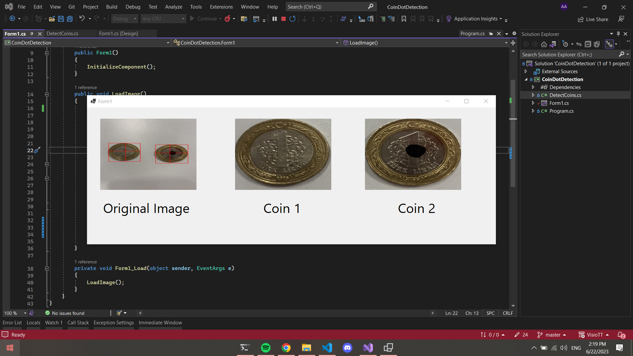Open Spotify from the taskbar

[265, 348]
